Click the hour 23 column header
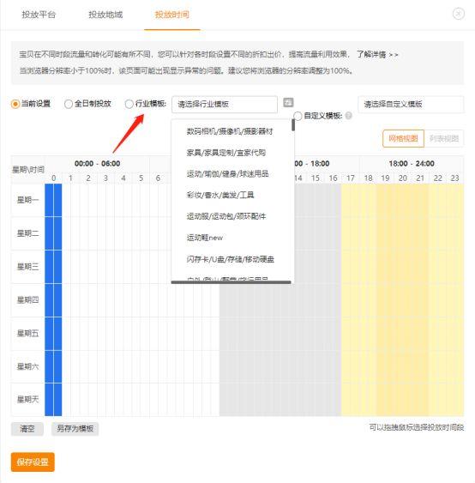 point(454,178)
